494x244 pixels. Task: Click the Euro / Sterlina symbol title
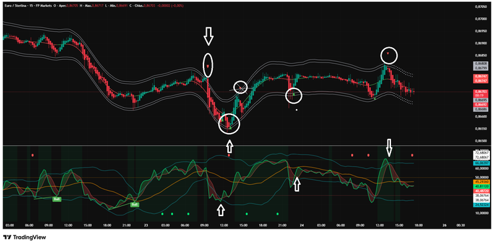(15, 6)
